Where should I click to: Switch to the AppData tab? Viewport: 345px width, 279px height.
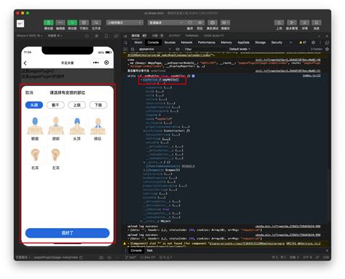[243, 42]
